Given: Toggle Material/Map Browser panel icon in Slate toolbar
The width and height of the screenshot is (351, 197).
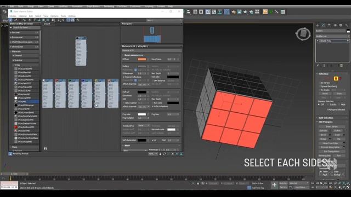Looking at the screenshot, I should click(68, 20).
